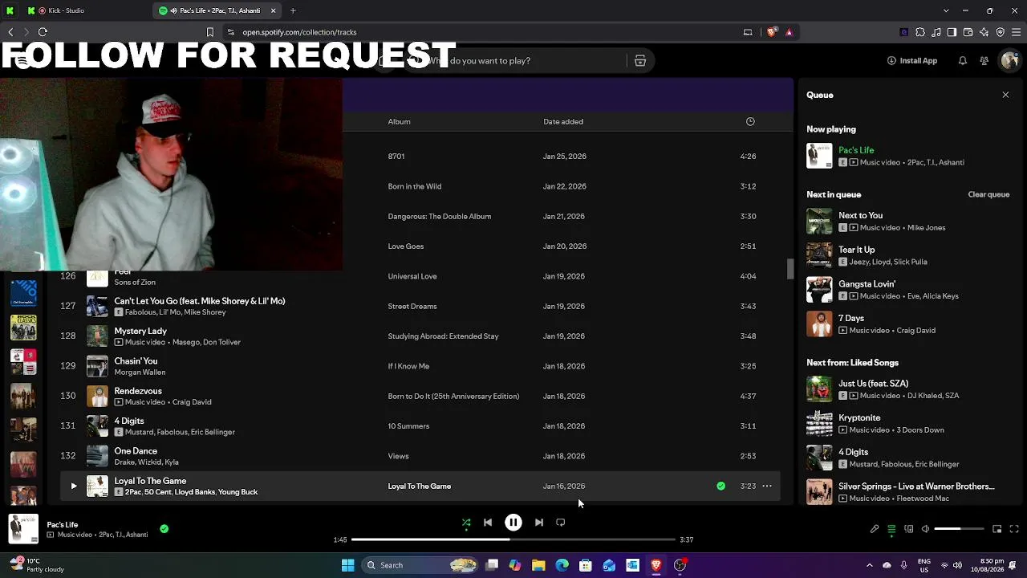Close the Queue panel

(x=1005, y=95)
